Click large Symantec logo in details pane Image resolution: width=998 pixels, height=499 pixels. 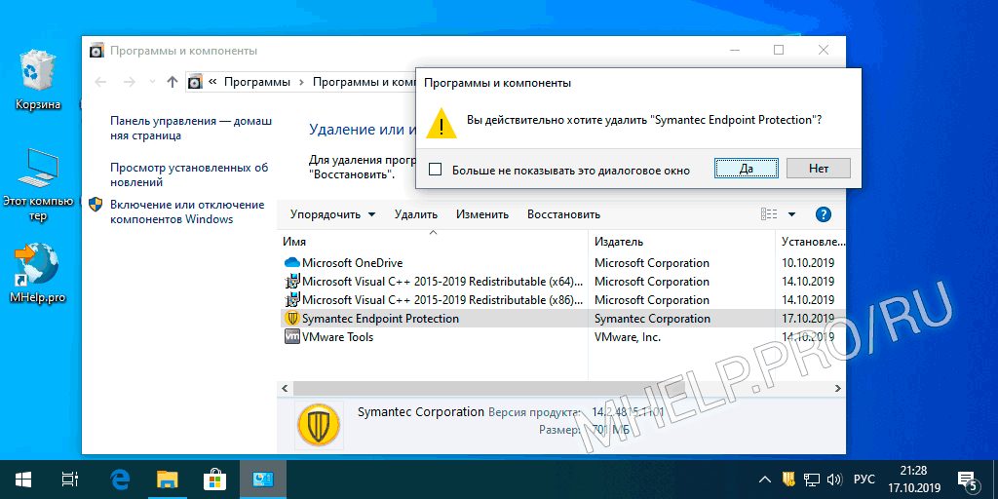(318, 425)
